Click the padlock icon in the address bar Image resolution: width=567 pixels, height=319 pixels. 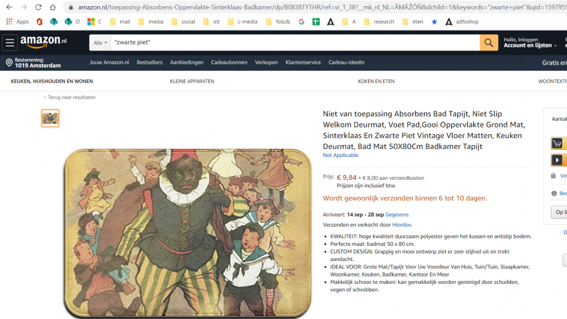(71, 7)
